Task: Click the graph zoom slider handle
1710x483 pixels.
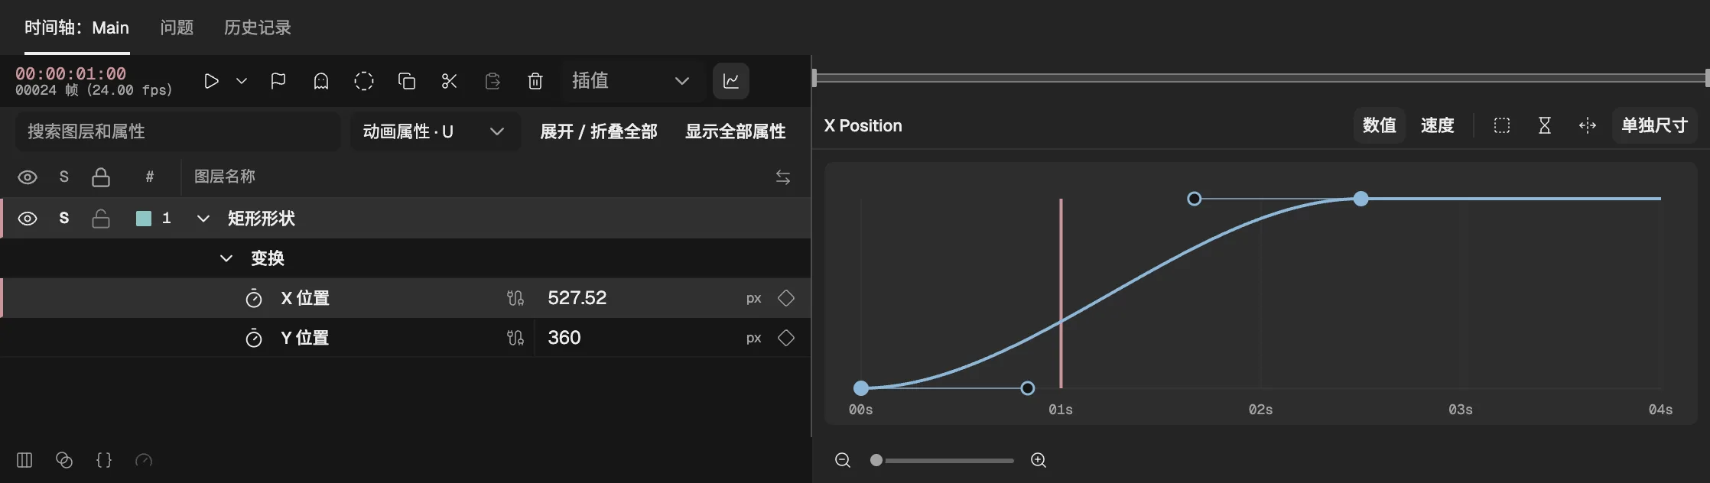Action: tap(876, 460)
